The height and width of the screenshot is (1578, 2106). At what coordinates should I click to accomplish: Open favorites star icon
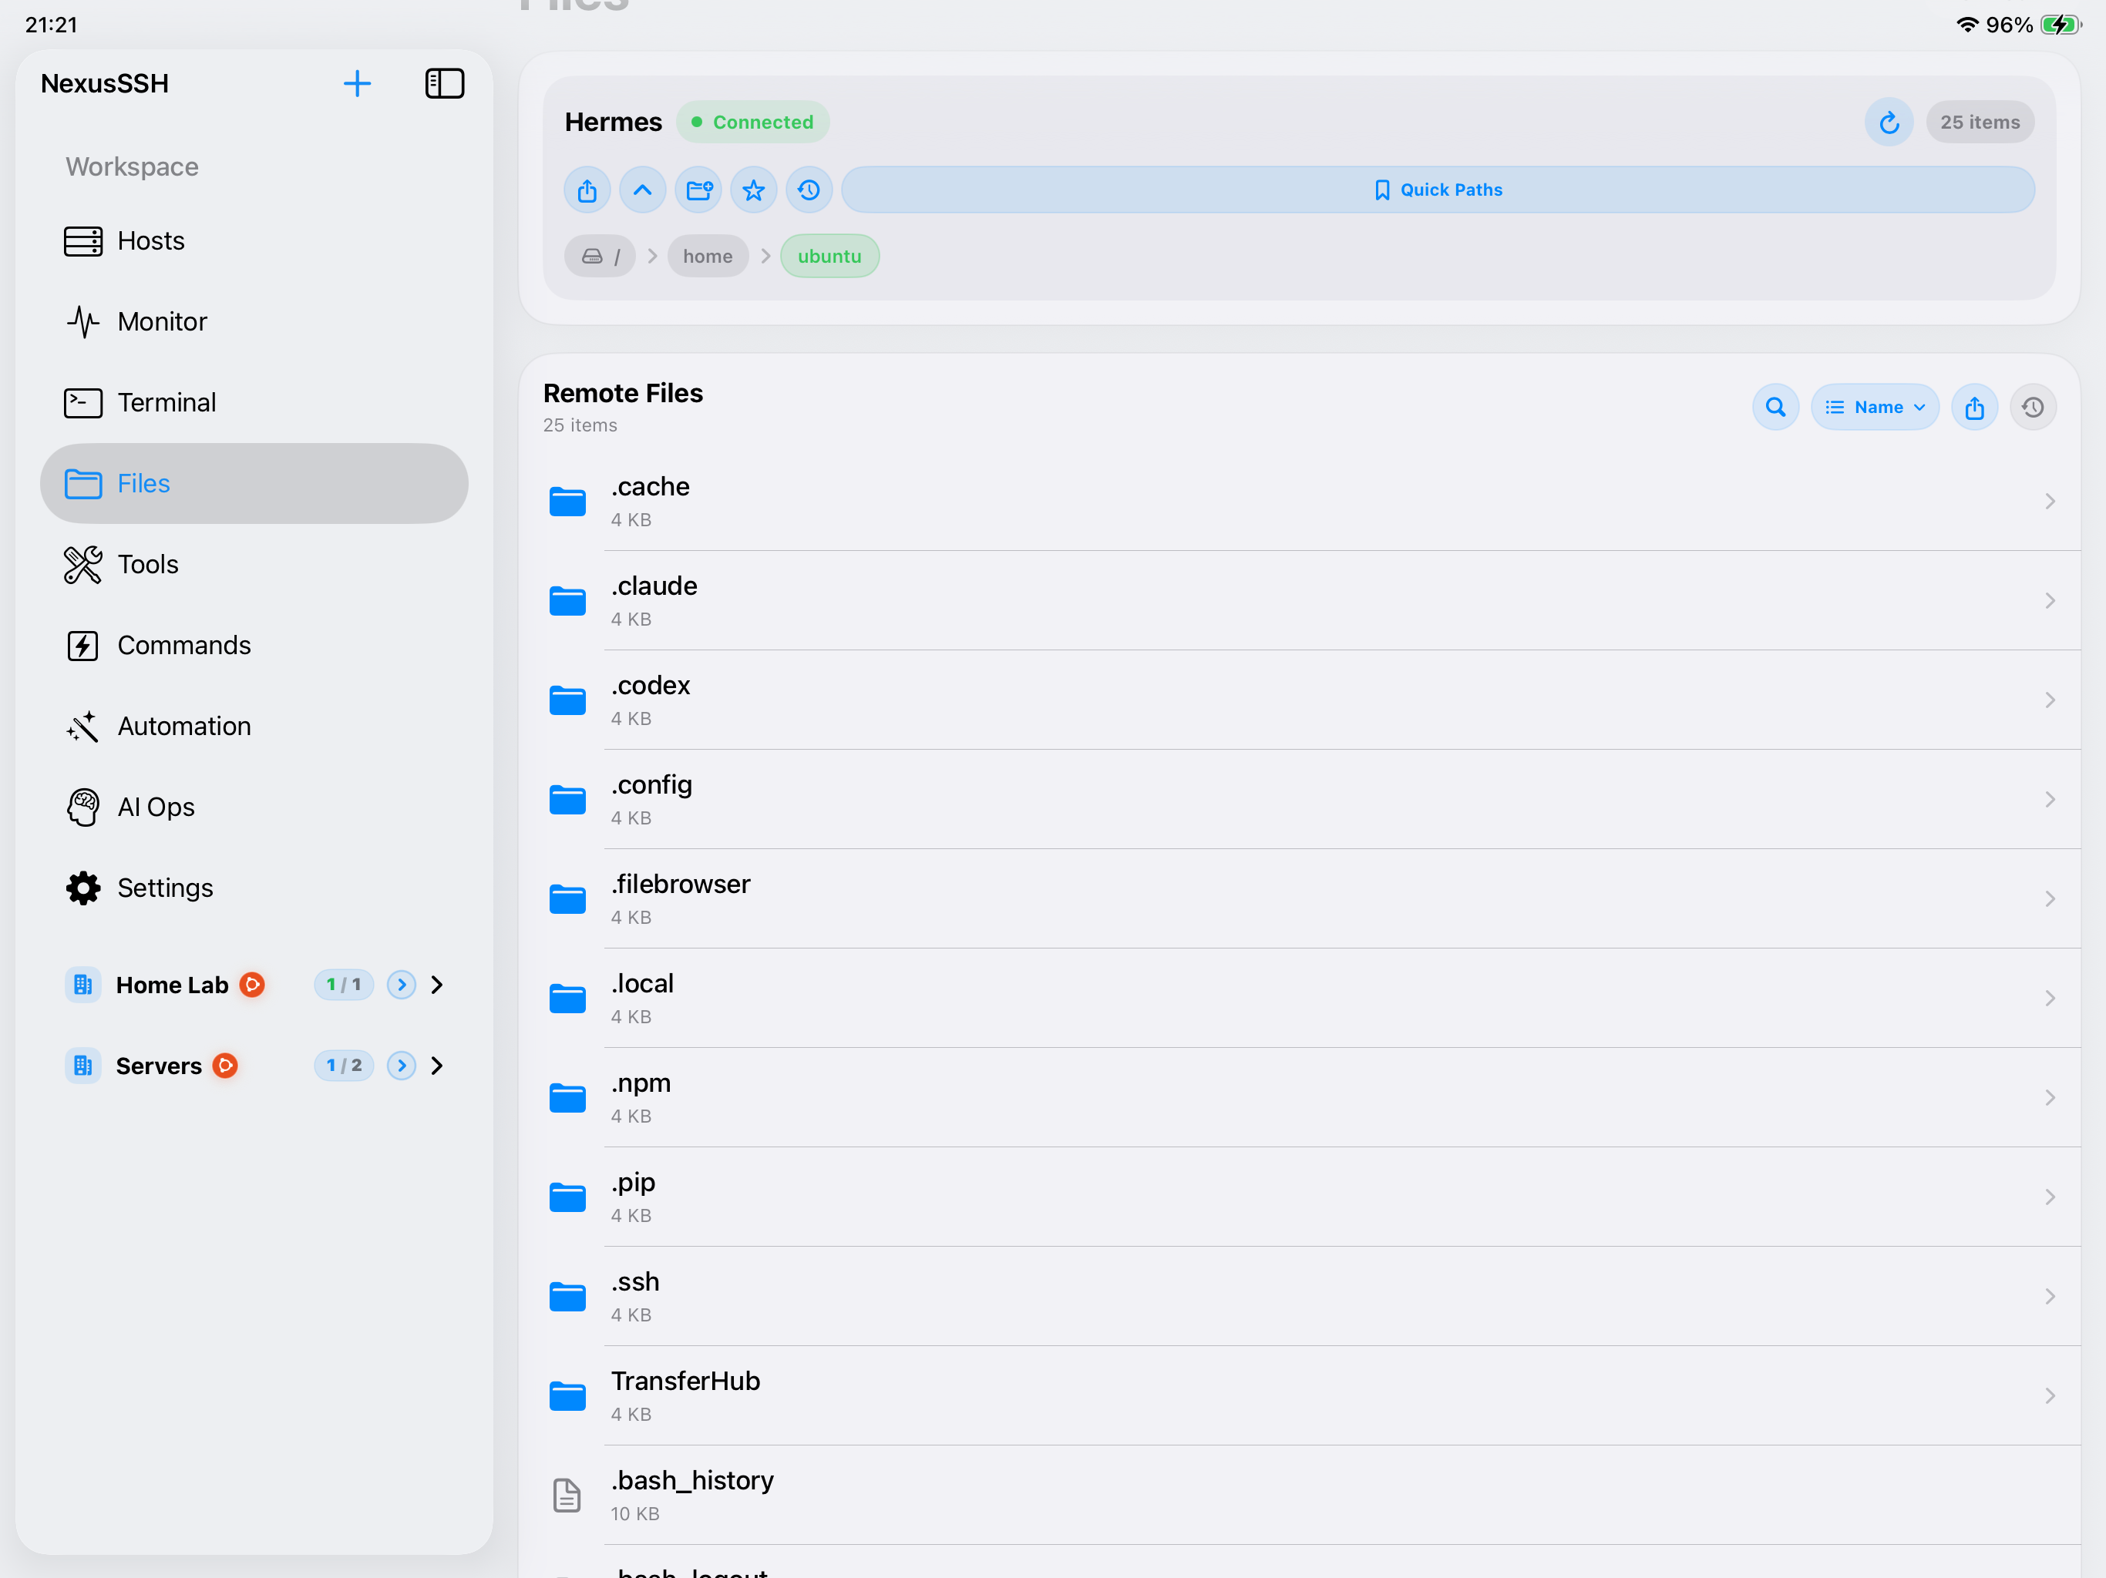pyautogui.click(x=754, y=190)
